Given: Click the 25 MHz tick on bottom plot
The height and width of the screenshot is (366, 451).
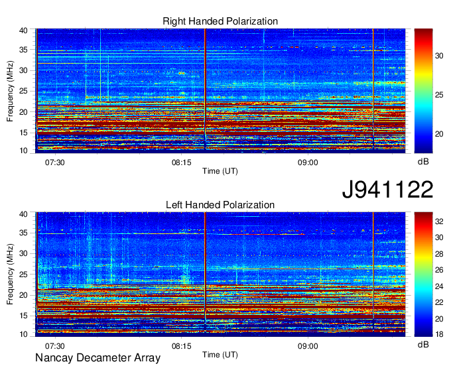Looking at the screenshot, I should (x=24, y=274).
